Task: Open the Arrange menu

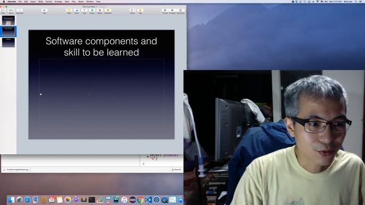Action: pos(58,1)
